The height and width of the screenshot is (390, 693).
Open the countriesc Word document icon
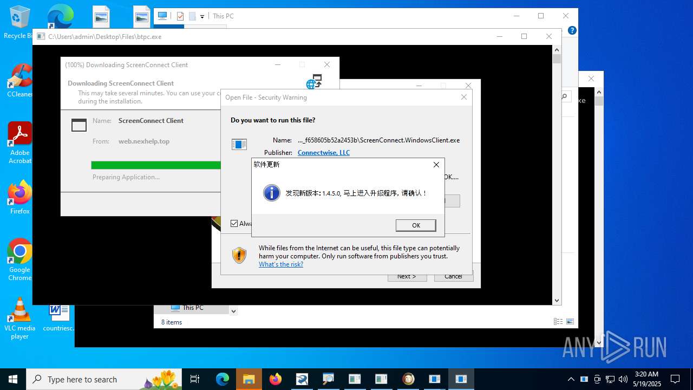click(58, 317)
